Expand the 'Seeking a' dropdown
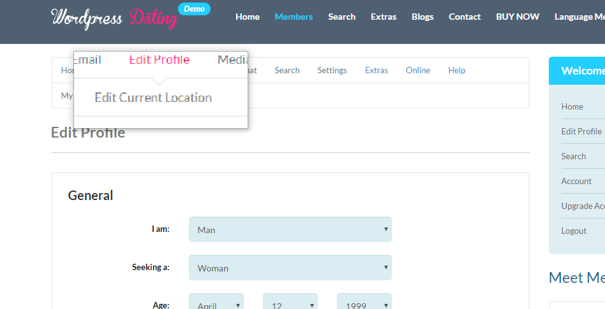Image resolution: width=605 pixels, height=309 pixels. coord(290,268)
